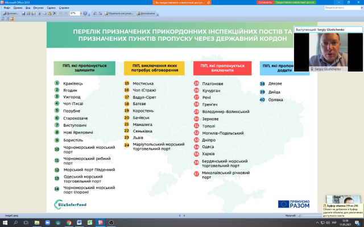Image resolution: width=364 pixels, height=227 pixels.
Task: Open Microsoft Word from the taskbar
Action: click(x=79, y=222)
